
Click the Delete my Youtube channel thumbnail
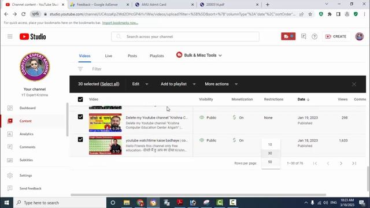pyautogui.click(x=105, y=122)
